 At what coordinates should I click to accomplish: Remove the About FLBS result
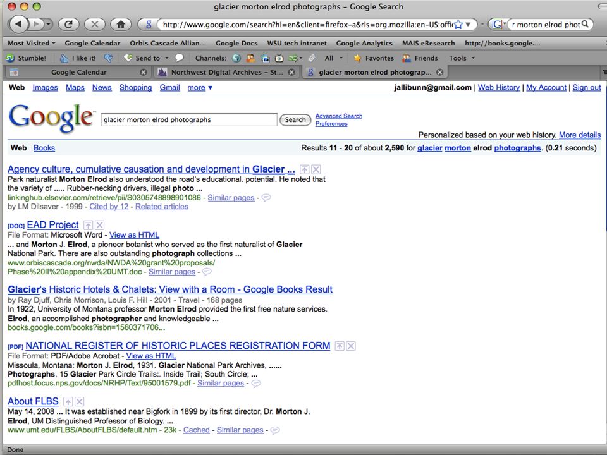pyautogui.click(x=80, y=401)
